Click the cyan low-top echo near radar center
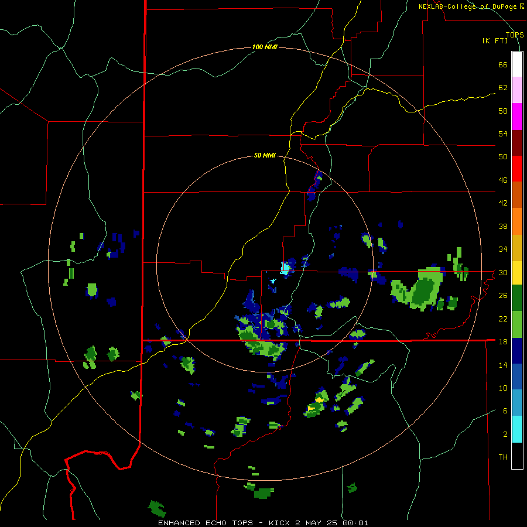The width and height of the screenshot is (527, 527). [285, 268]
